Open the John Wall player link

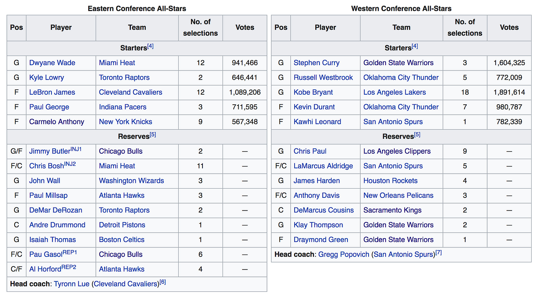click(45, 181)
